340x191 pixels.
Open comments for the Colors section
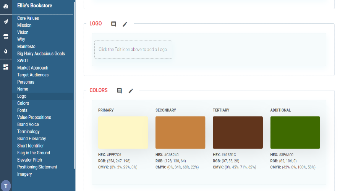(x=119, y=91)
